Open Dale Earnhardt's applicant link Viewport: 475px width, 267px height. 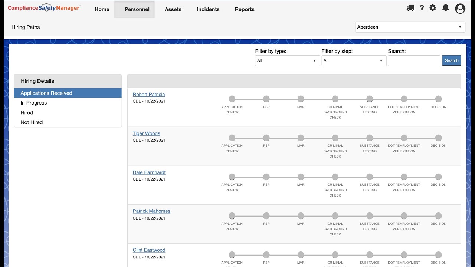[149, 172]
